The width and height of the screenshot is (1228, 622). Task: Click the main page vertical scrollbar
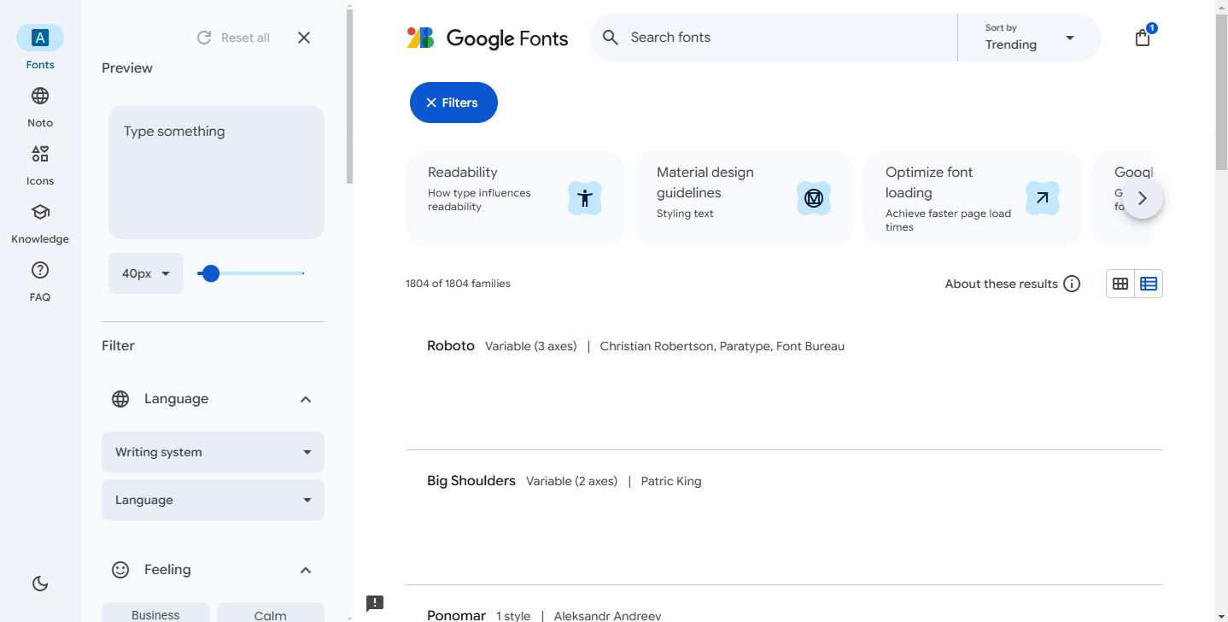[1221, 94]
